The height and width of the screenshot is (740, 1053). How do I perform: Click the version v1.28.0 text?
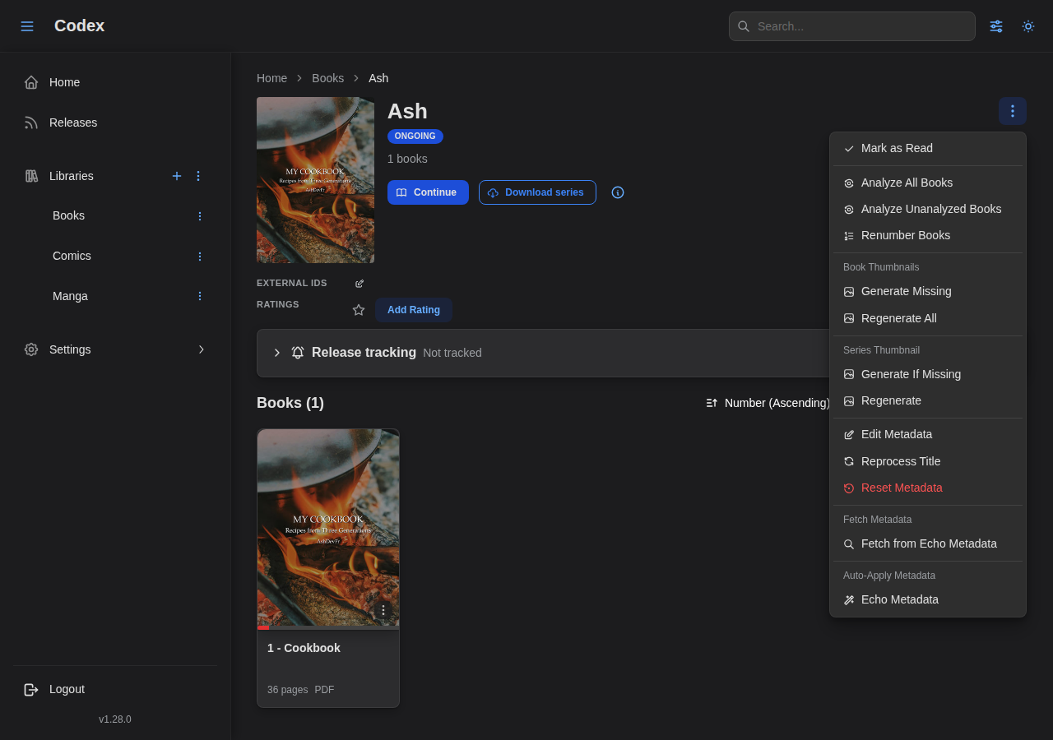(115, 719)
